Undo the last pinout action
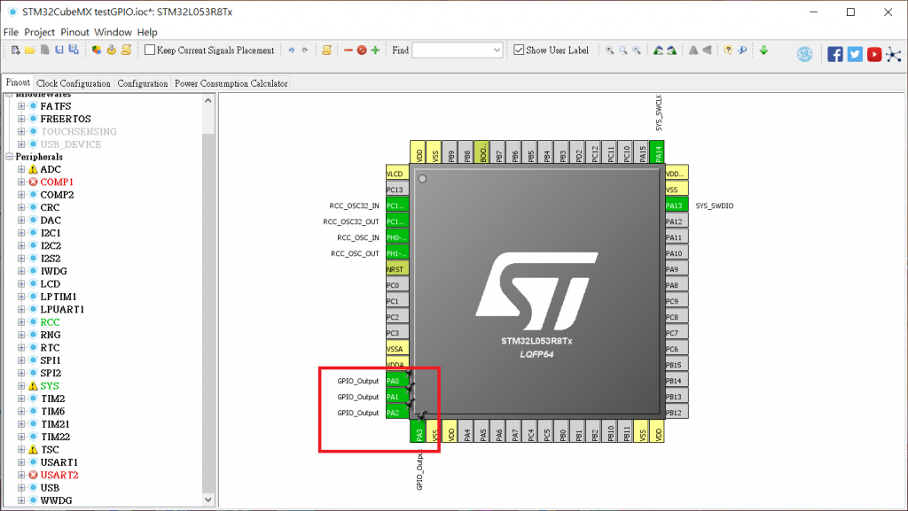 click(x=291, y=50)
